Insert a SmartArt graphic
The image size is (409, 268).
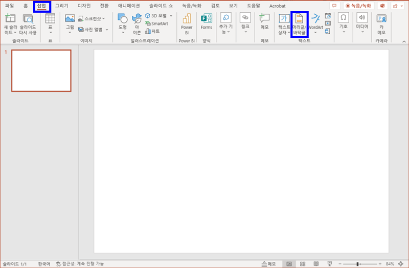tap(156, 23)
